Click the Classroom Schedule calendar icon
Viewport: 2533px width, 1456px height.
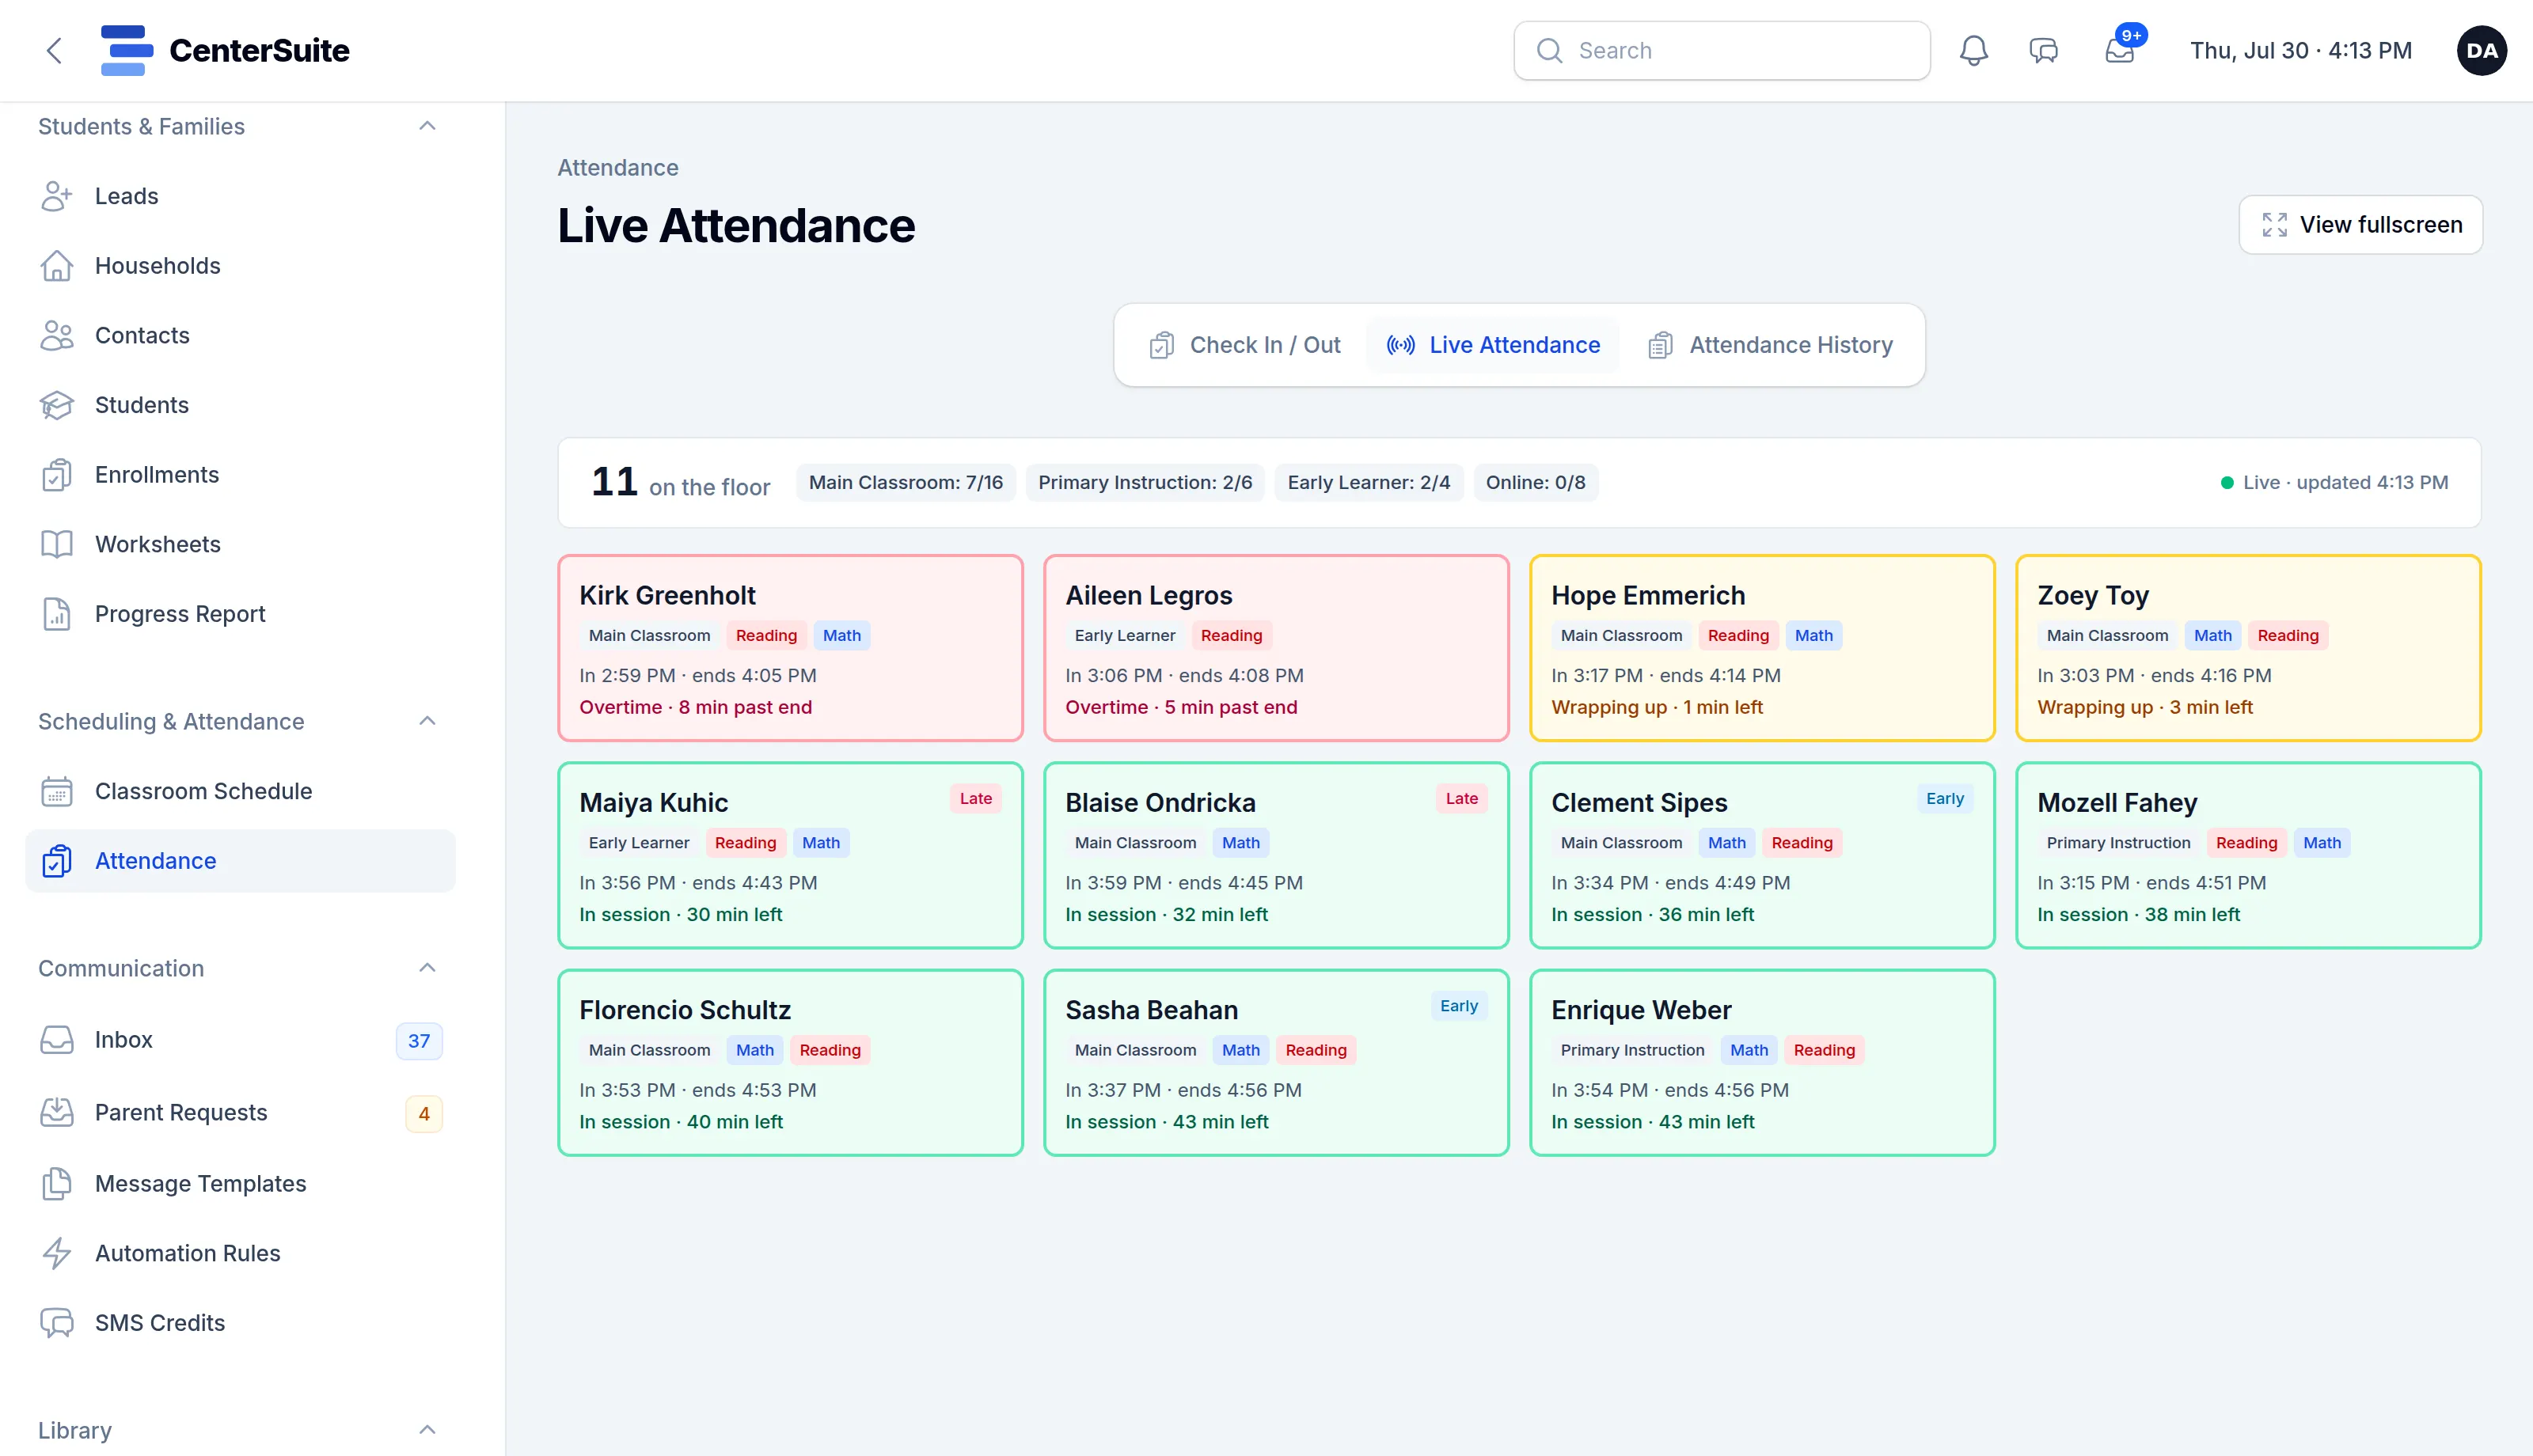coord(57,791)
